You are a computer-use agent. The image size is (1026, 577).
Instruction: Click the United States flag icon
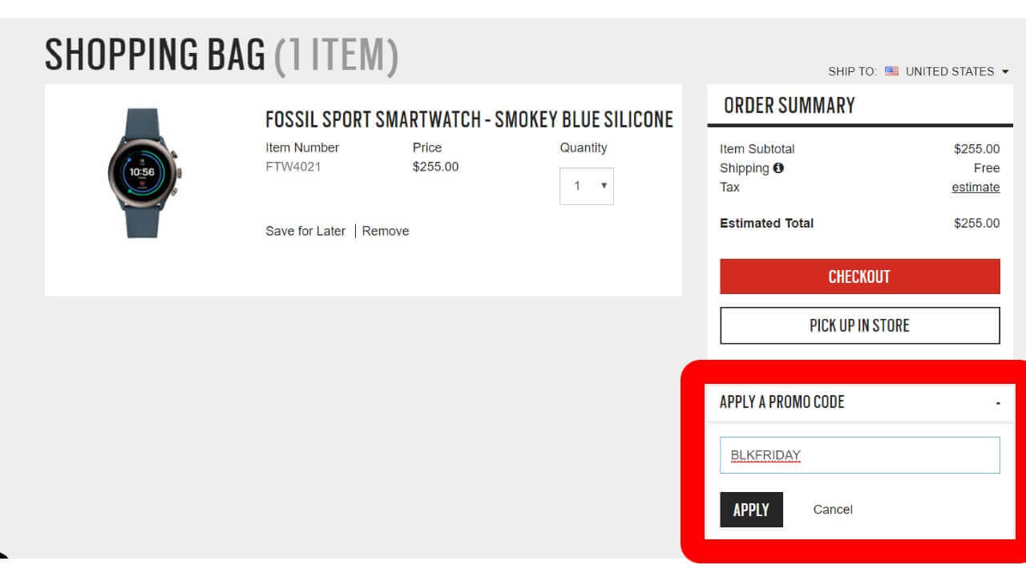pos(891,71)
